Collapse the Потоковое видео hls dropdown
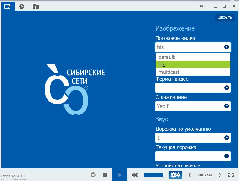The image size is (239, 181). [x=193, y=47]
